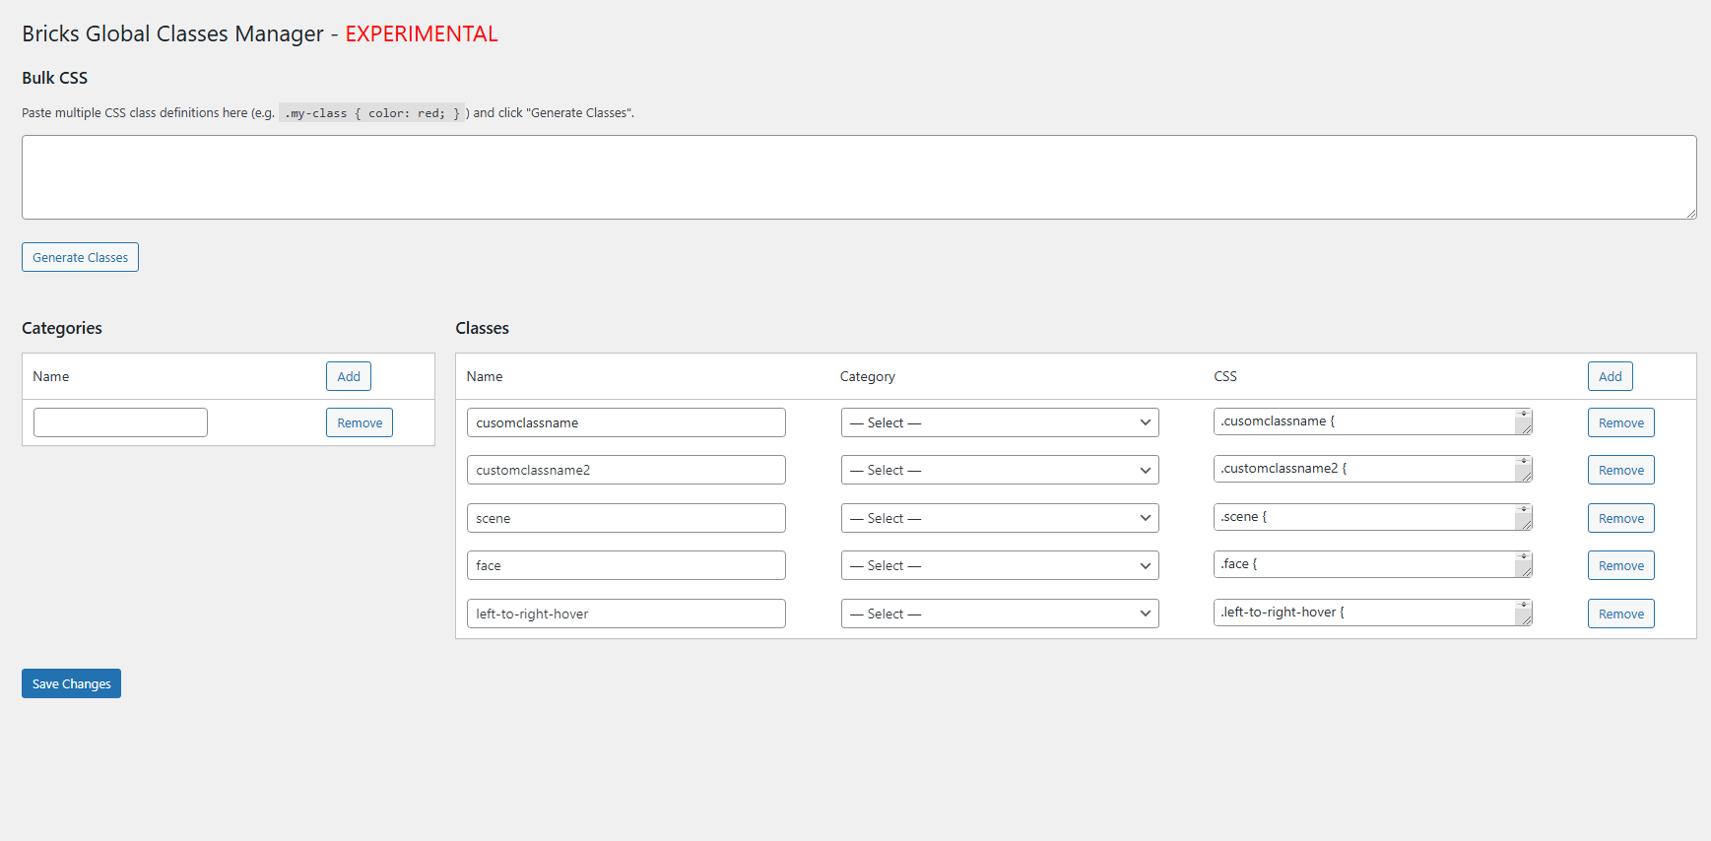This screenshot has height=841, width=1711.
Task: Remove the cusomclassname class
Action: 1620,422
